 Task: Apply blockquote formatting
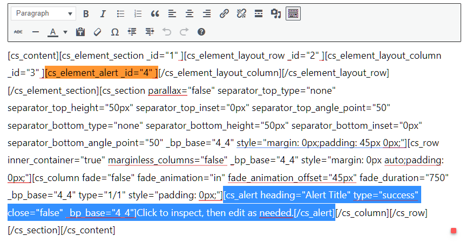click(155, 13)
